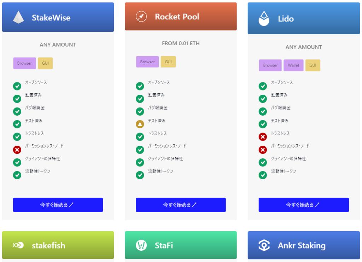The height and width of the screenshot is (262, 362).
Task: Click Rocket Pool's green check for 流動性トークン
Action: 140,175
